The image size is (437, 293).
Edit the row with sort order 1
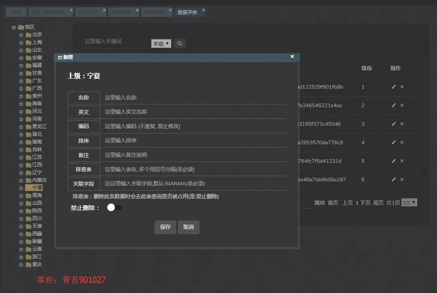point(393,87)
